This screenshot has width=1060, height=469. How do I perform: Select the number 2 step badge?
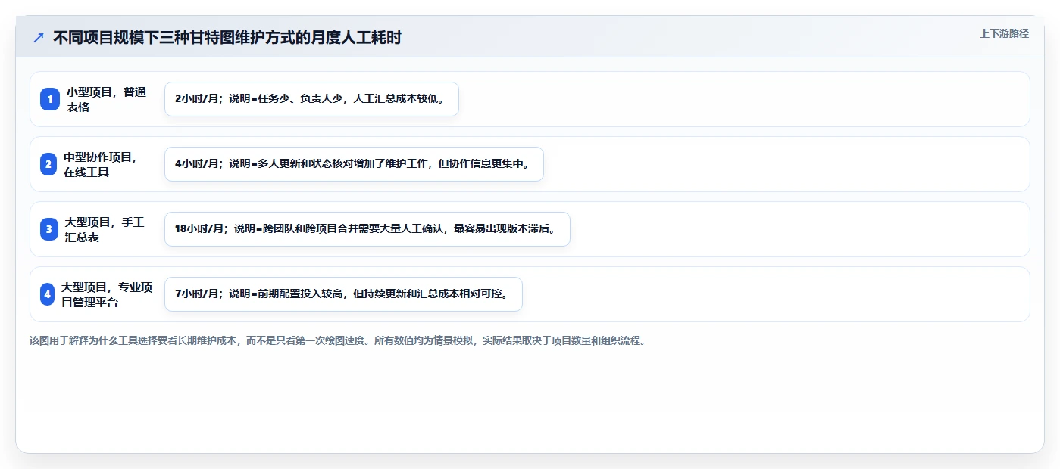pyautogui.click(x=48, y=164)
